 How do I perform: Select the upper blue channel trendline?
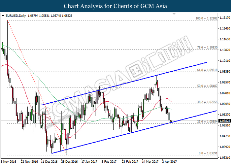[124, 84]
